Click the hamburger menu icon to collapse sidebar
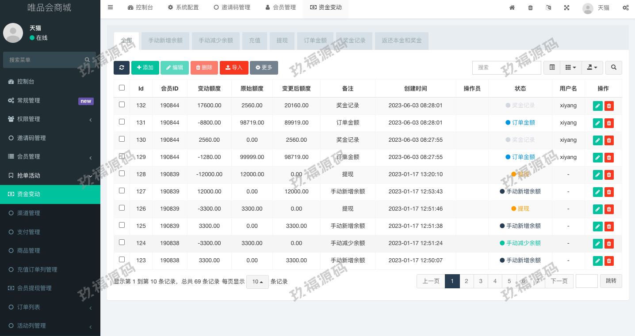Image resolution: width=635 pixels, height=336 pixels. pyautogui.click(x=110, y=8)
